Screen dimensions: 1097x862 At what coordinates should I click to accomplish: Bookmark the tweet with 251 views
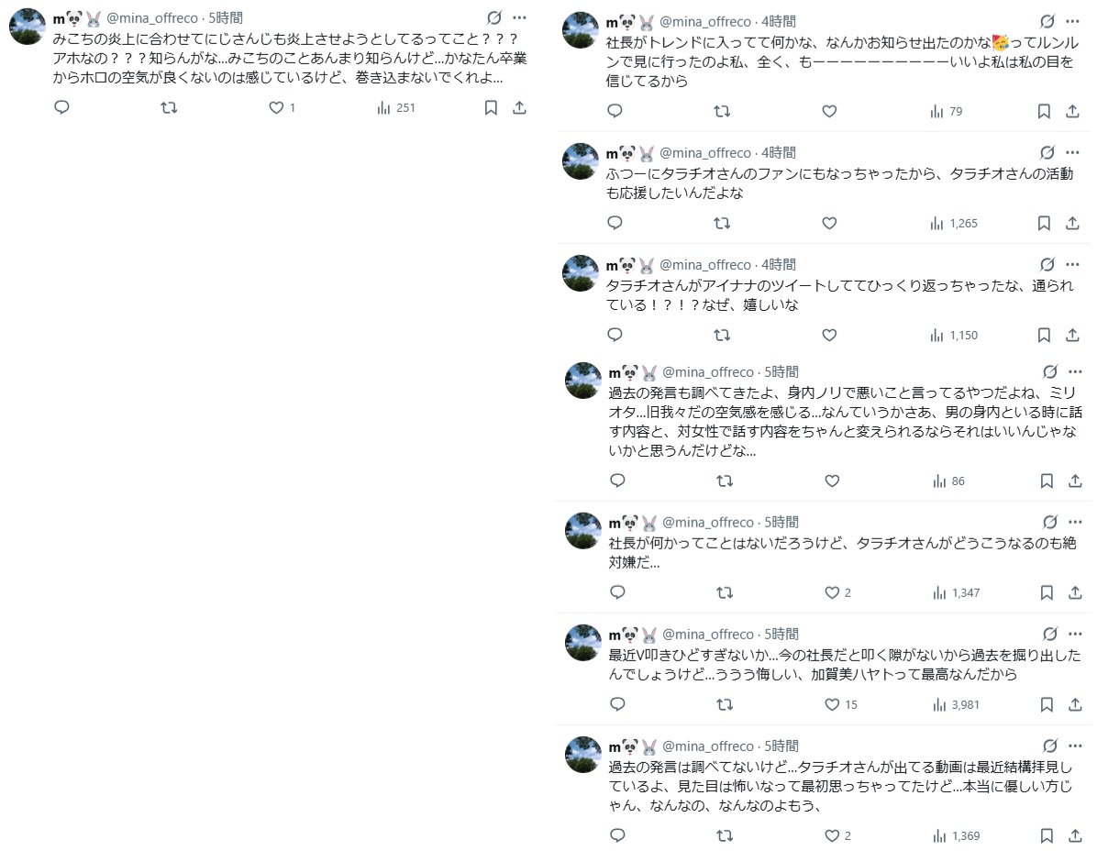pos(491,108)
